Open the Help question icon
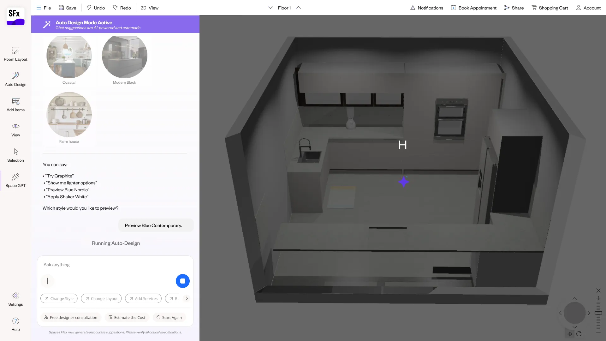 tap(15, 324)
